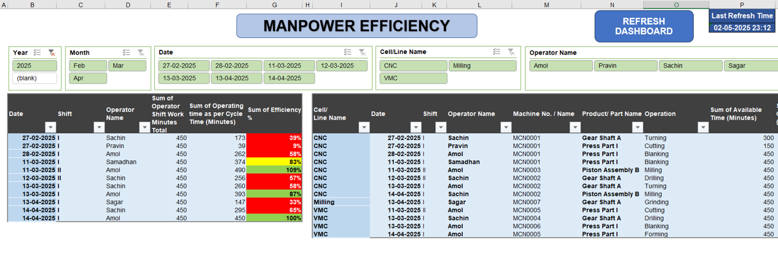The width and height of the screenshot is (778, 256).
Task: Click the 39% efficiency cell for Sachin
Action: 274,138
